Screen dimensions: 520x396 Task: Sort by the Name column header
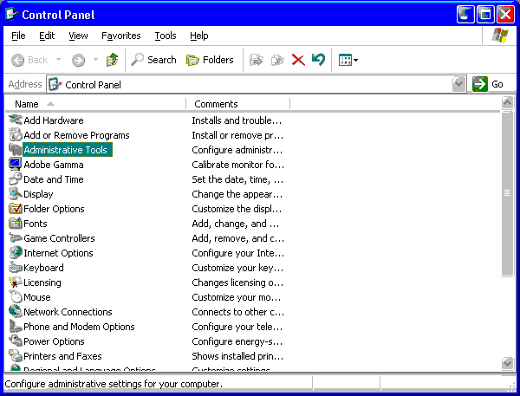[95, 104]
